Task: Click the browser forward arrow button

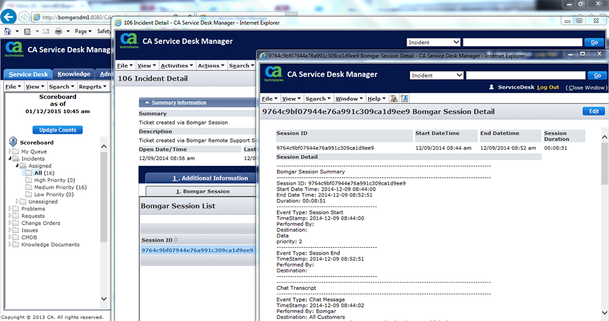Action: [24, 17]
